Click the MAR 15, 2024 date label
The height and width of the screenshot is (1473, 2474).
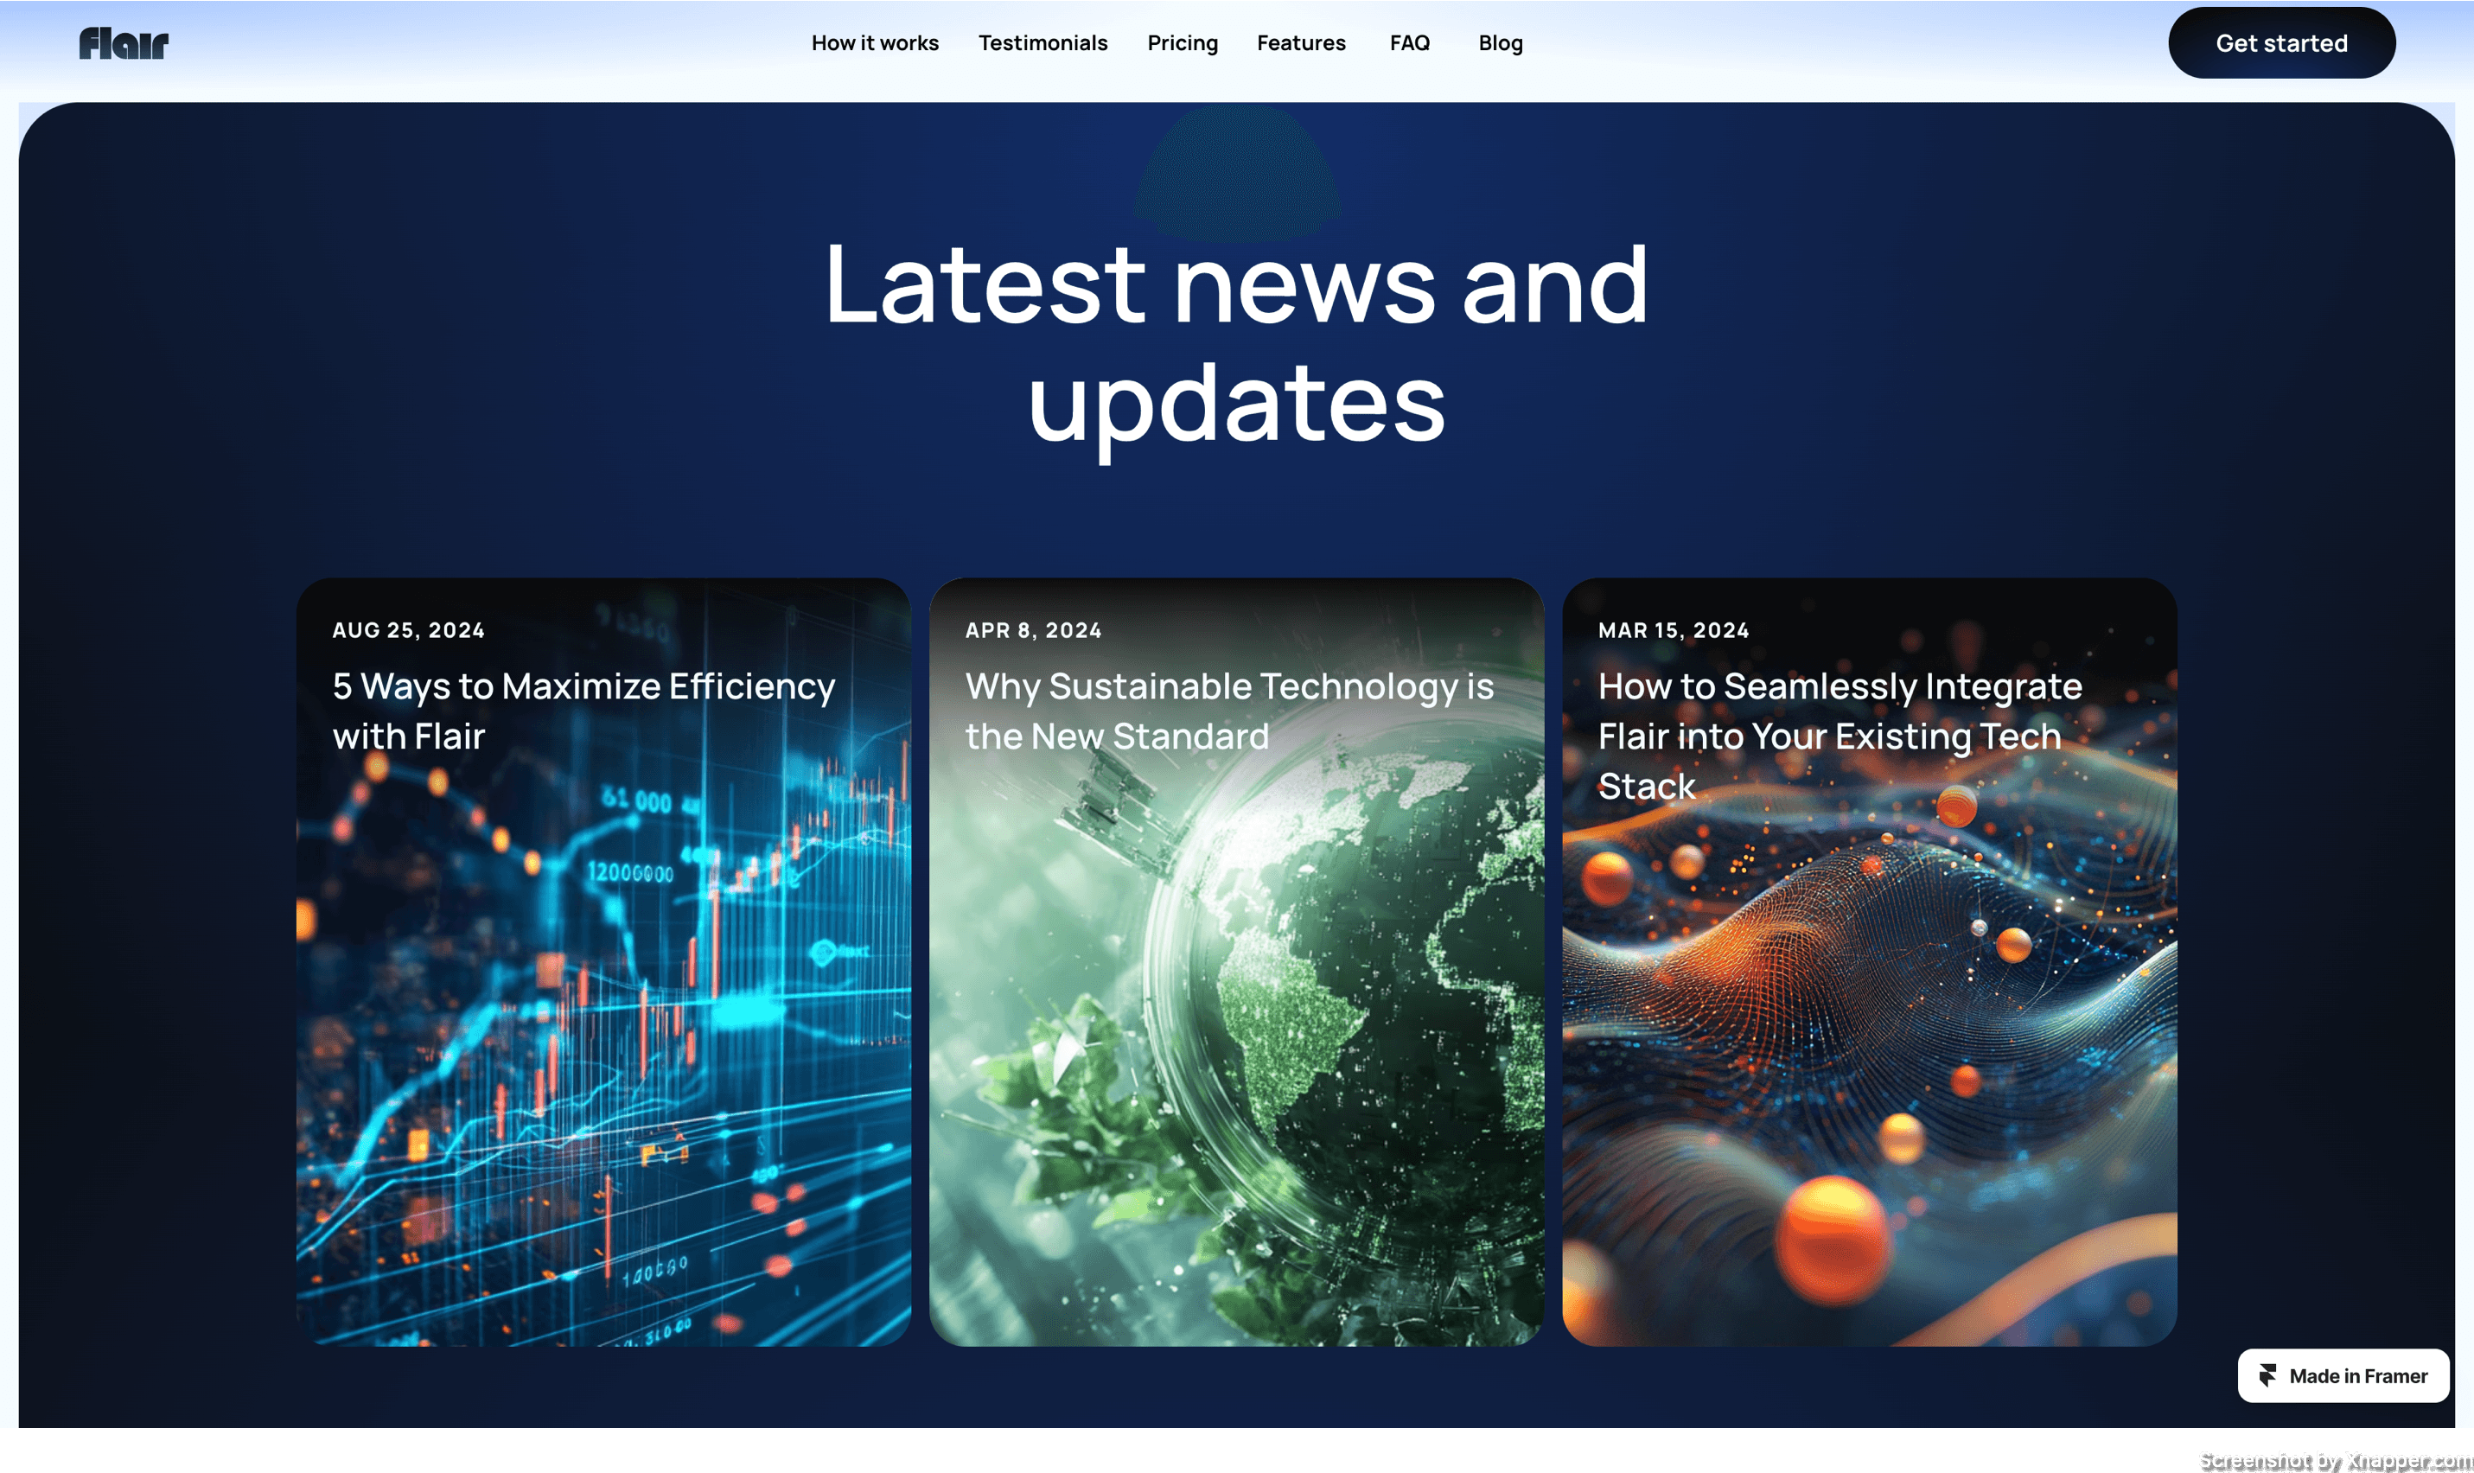pos(1674,630)
